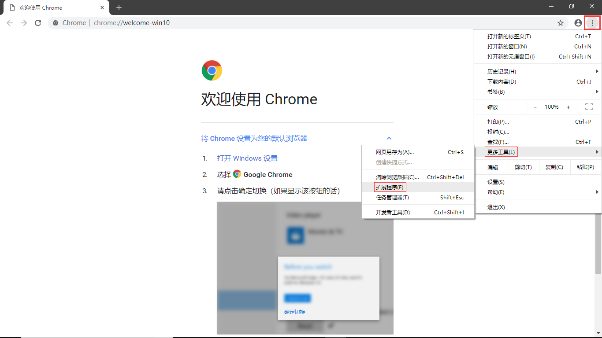602x338 pixels.
Task: Expand 书签(B) submenu
Action: (x=537, y=92)
